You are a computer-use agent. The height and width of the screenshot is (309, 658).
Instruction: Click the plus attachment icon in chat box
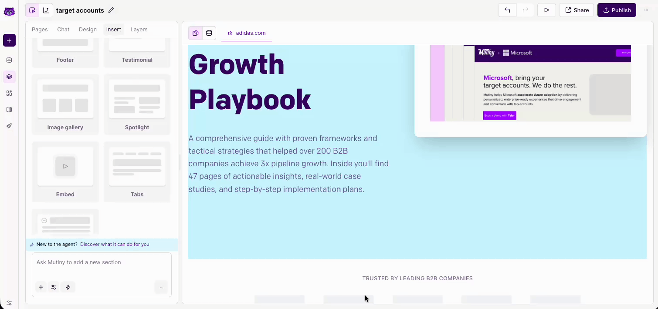(41, 287)
